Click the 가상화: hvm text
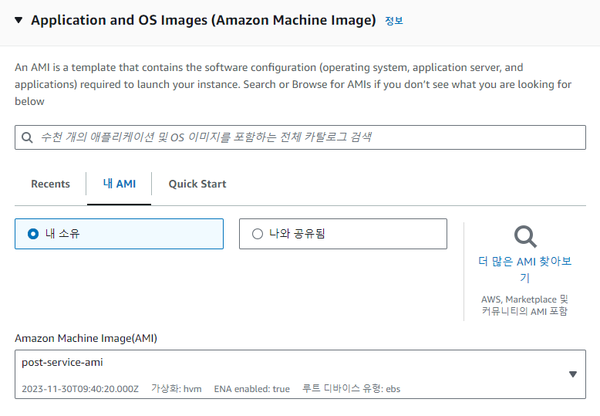 point(177,389)
